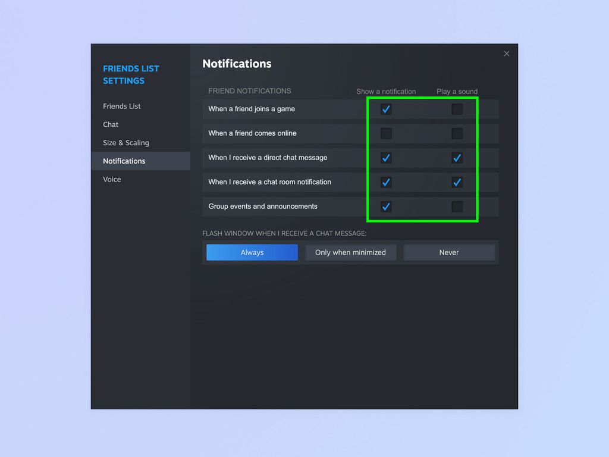The height and width of the screenshot is (457, 609).
Task: Turn off group events and announcements notifications
Action: 386,206
